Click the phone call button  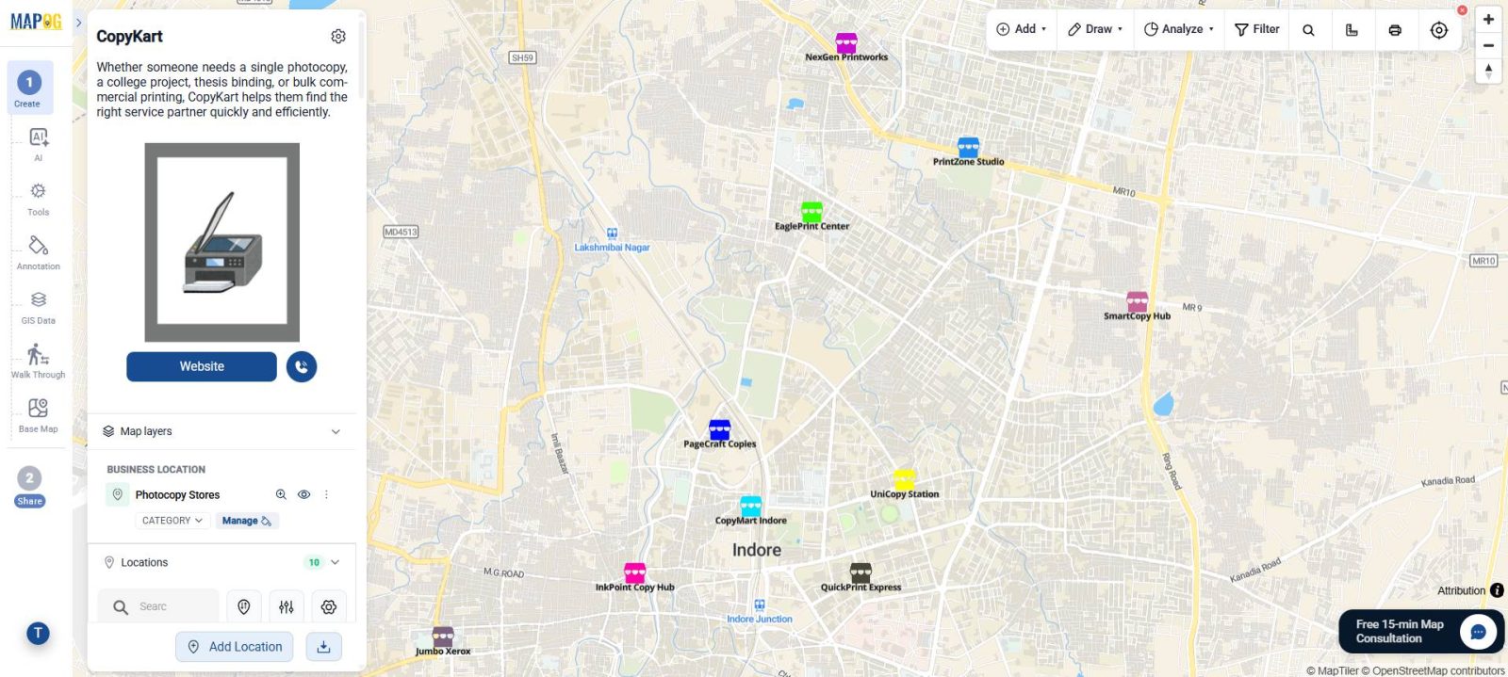point(302,366)
